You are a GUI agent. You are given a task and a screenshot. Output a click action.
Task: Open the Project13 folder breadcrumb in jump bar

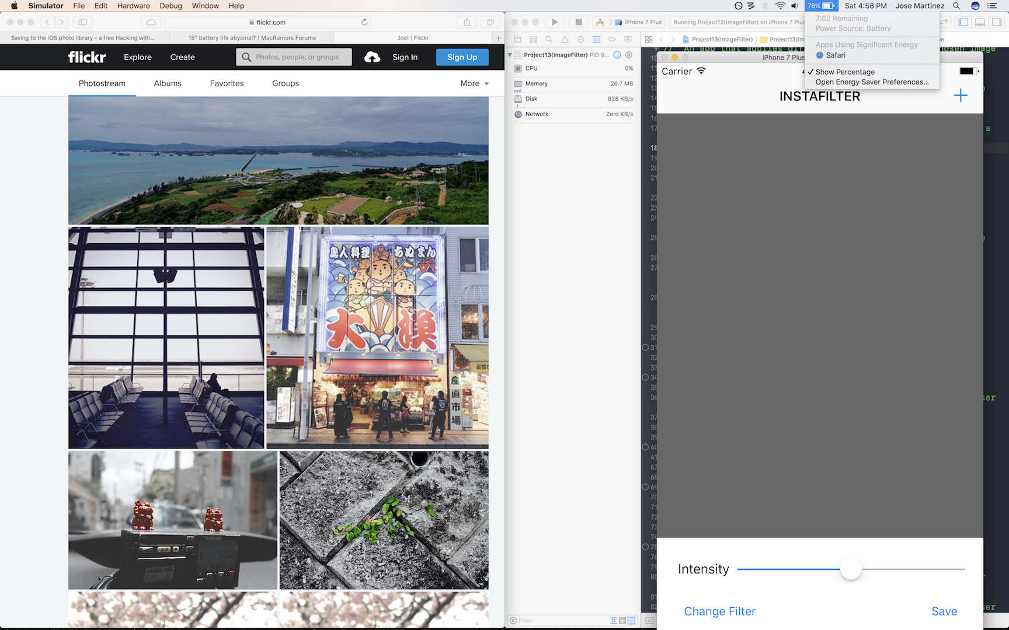click(782, 40)
